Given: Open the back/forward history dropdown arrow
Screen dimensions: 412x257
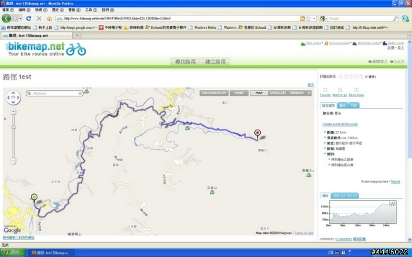Looking at the screenshot, I should [x=21, y=19].
